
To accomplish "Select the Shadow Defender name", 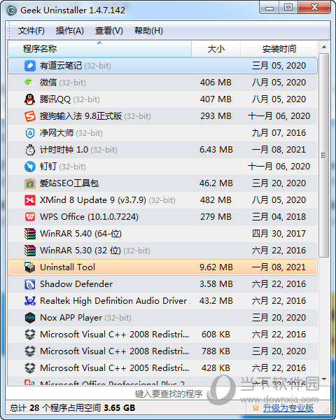I will pos(76,284).
